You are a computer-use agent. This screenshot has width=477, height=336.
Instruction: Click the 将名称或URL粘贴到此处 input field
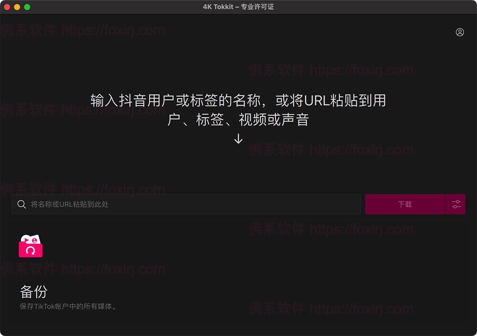click(159, 204)
